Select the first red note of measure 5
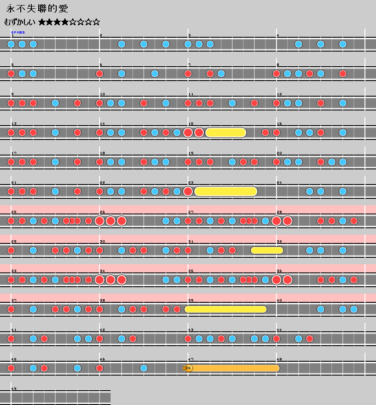The image size is (376, 405). [x=11, y=74]
